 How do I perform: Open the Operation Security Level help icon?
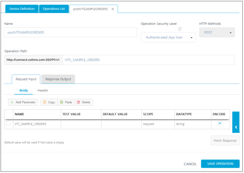(x=180, y=29)
